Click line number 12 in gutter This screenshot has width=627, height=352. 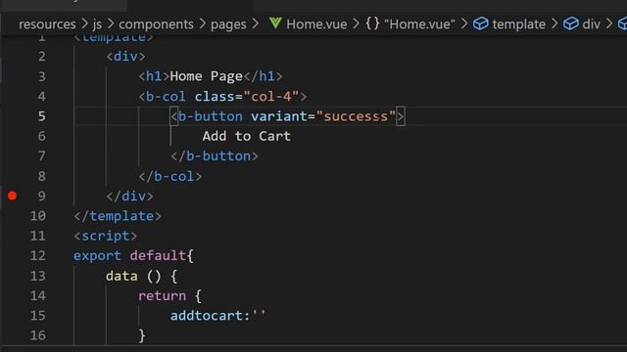(38, 255)
